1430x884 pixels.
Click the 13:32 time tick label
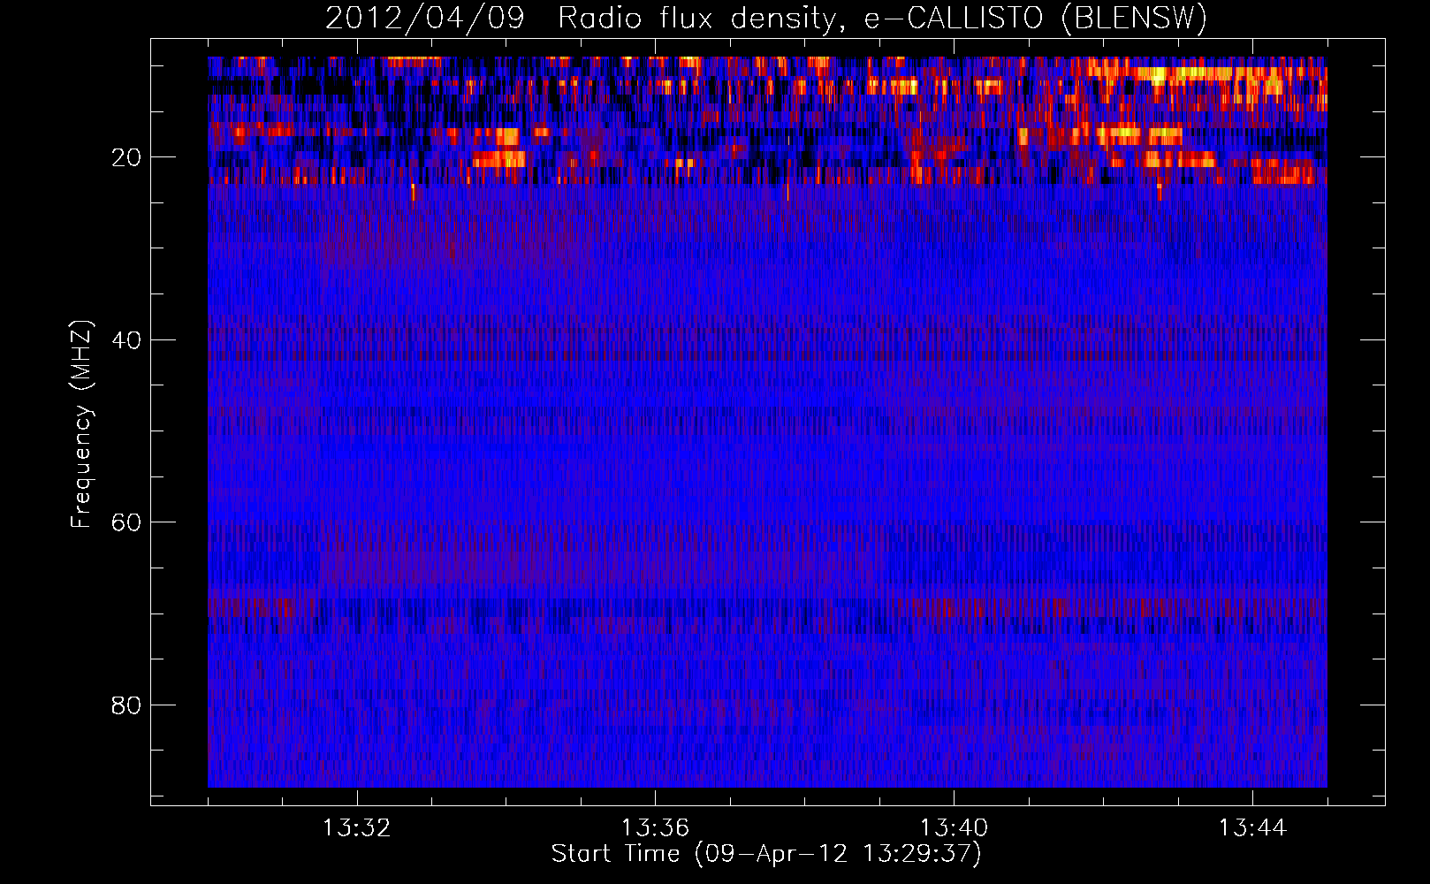(x=356, y=828)
